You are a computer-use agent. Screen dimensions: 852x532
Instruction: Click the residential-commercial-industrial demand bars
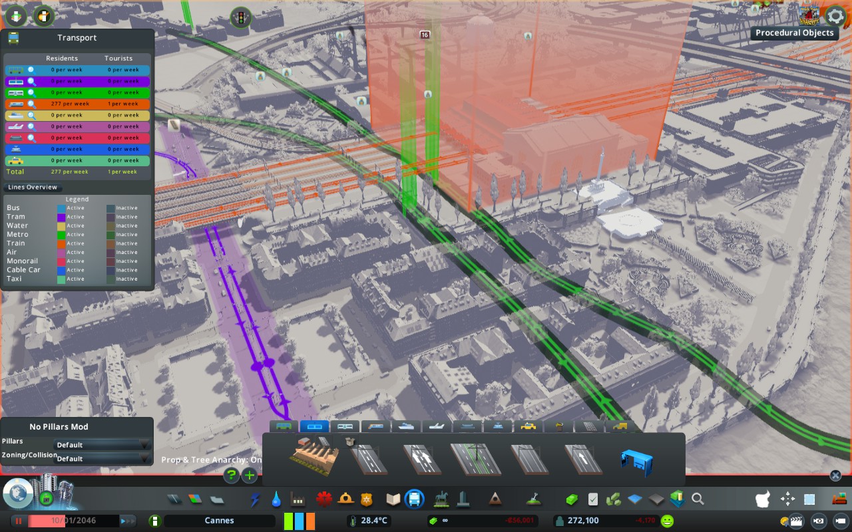click(x=300, y=521)
